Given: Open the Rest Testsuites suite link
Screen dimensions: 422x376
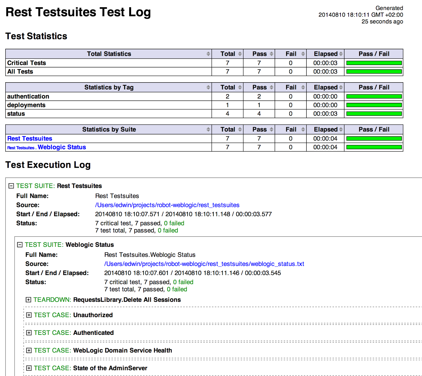Looking at the screenshot, I should click(30, 138).
